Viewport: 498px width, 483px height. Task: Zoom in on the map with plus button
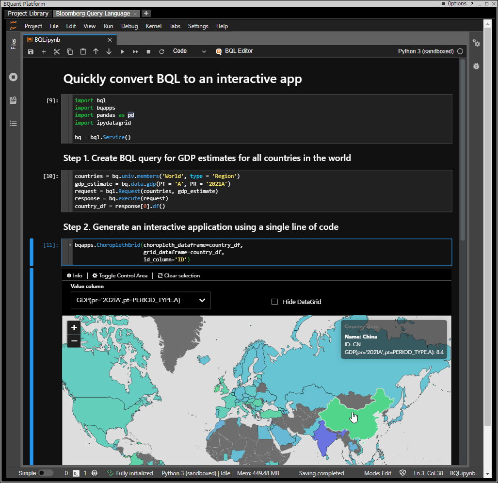(x=74, y=328)
